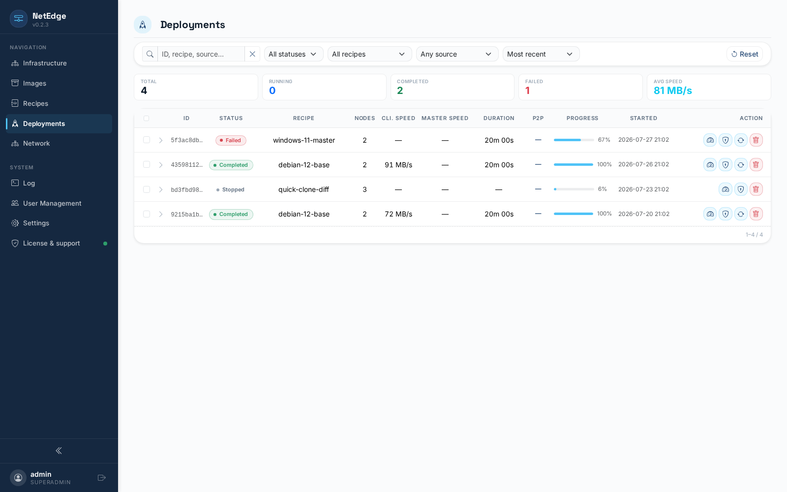Click the Reset filters button
Screen dimensions: 787x492
click(x=745, y=54)
